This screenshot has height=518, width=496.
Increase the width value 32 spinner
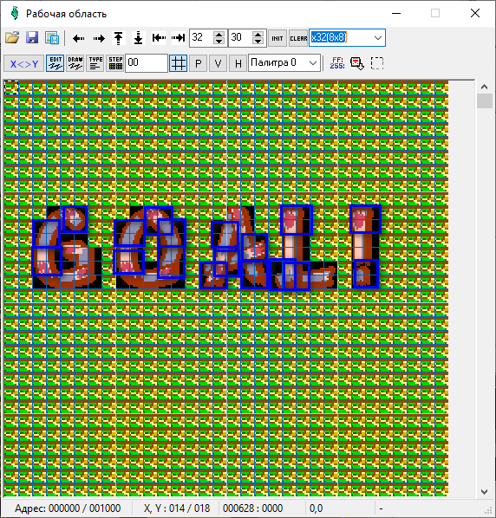(219, 35)
